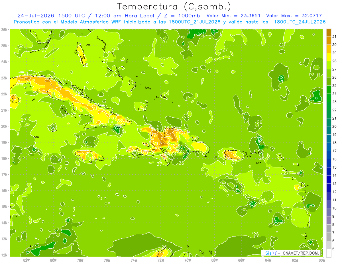
Task: Click the 20 label on color scale
Action: click(x=335, y=126)
